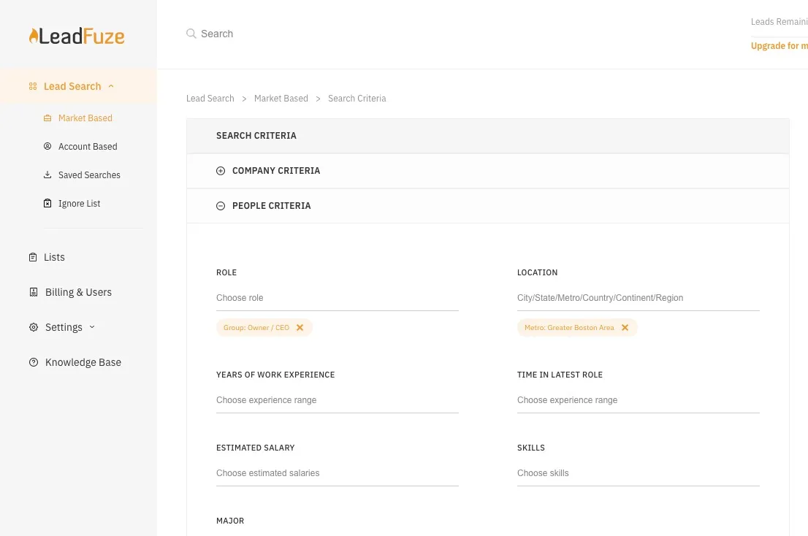Expand Company Criteria with plus icon
This screenshot has height=536, width=808.
pyautogui.click(x=221, y=171)
